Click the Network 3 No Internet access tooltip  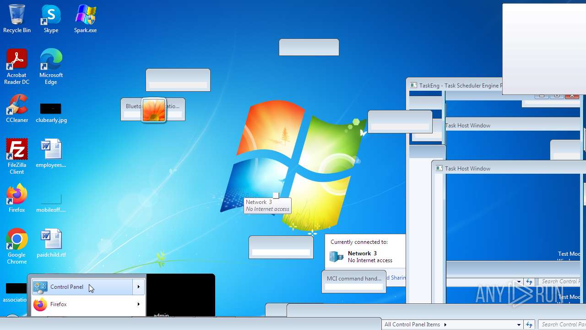[x=267, y=205]
